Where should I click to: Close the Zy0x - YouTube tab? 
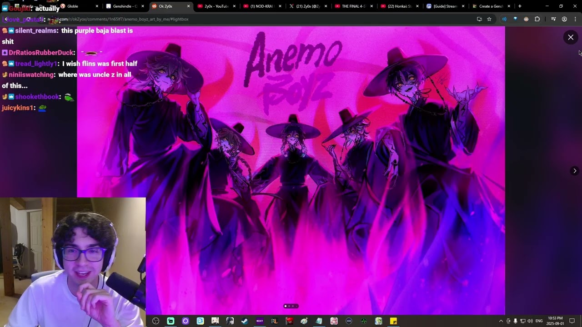point(234,6)
